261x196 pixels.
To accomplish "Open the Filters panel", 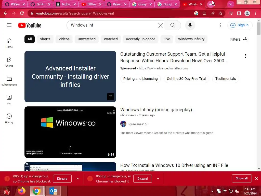I will click(239, 39).
